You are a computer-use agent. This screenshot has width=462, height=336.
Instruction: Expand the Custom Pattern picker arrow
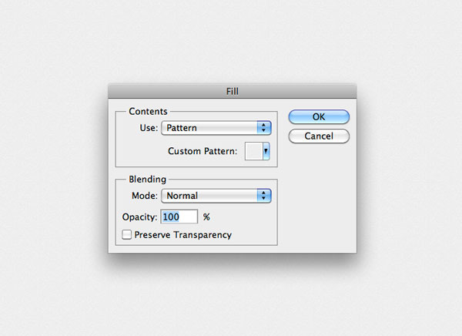coord(266,151)
